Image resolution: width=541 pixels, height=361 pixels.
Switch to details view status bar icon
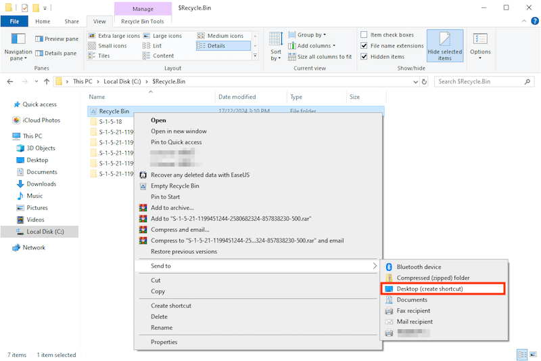(x=522, y=354)
